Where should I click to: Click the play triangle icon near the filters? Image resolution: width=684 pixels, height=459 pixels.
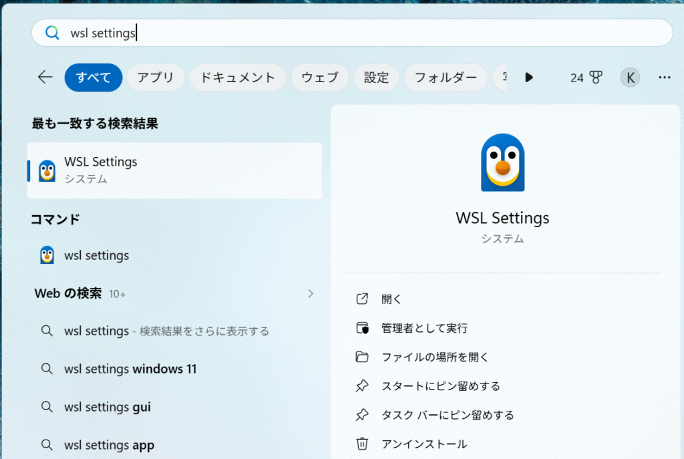[528, 77]
